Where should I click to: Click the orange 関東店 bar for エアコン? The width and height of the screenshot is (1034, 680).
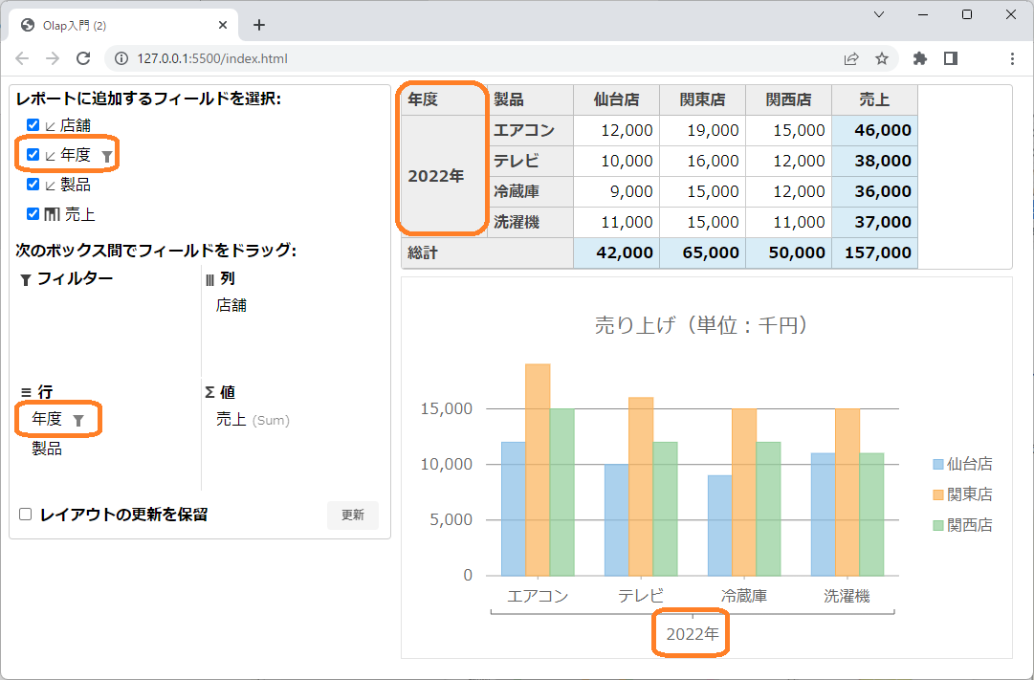pos(538,470)
